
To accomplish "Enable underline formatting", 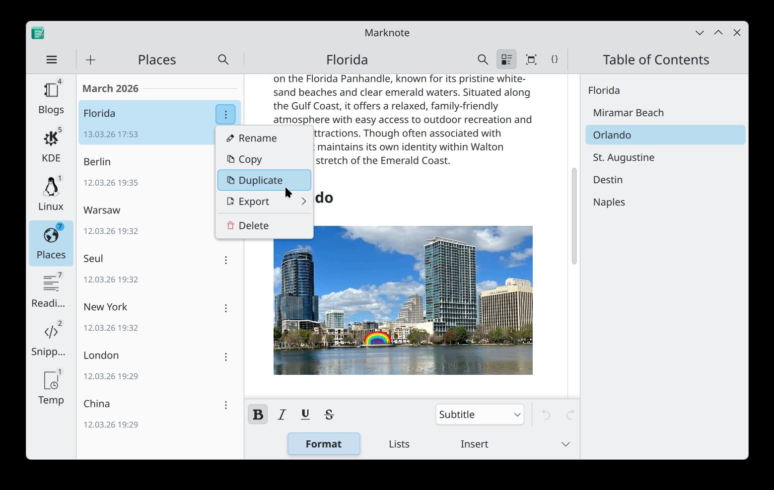I will (305, 414).
